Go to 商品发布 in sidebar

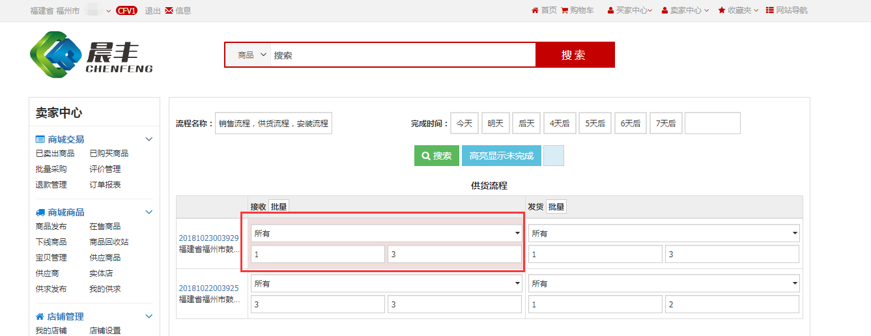[51, 227]
